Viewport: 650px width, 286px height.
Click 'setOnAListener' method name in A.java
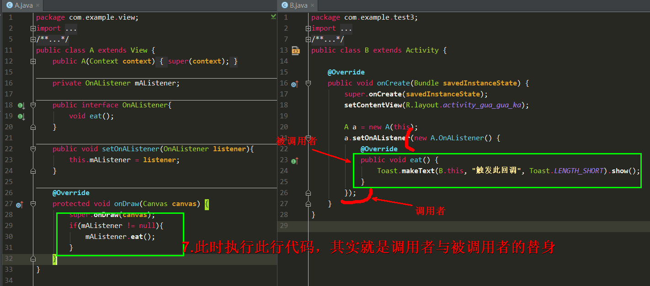pos(130,149)
